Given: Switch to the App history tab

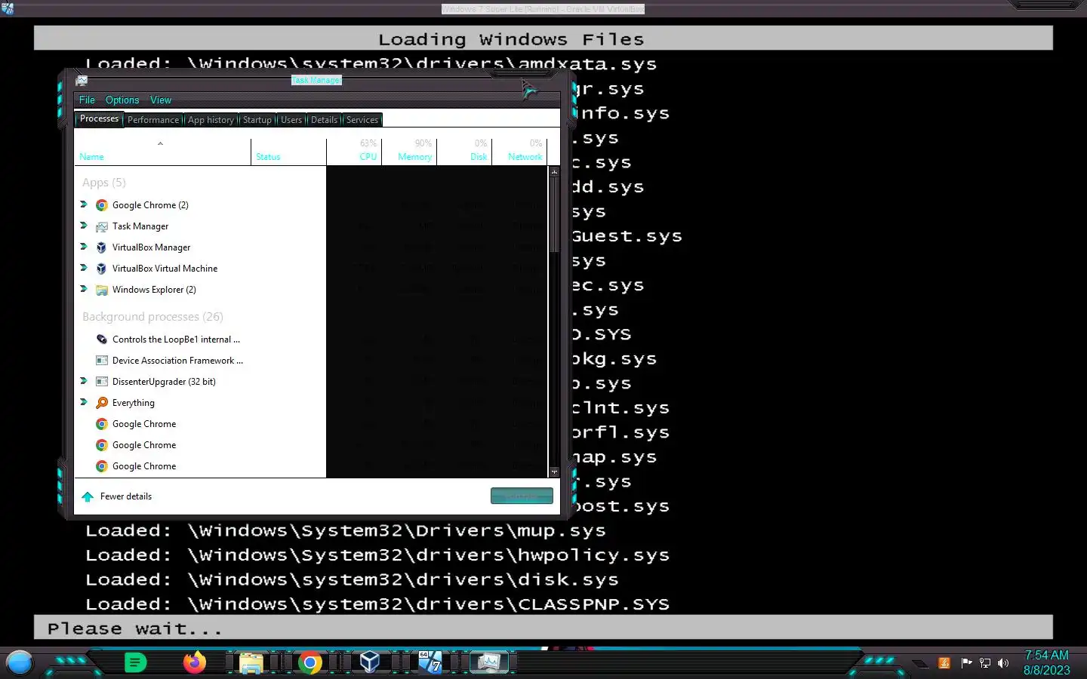Looking at the screenshot, I should pos(211,120).
